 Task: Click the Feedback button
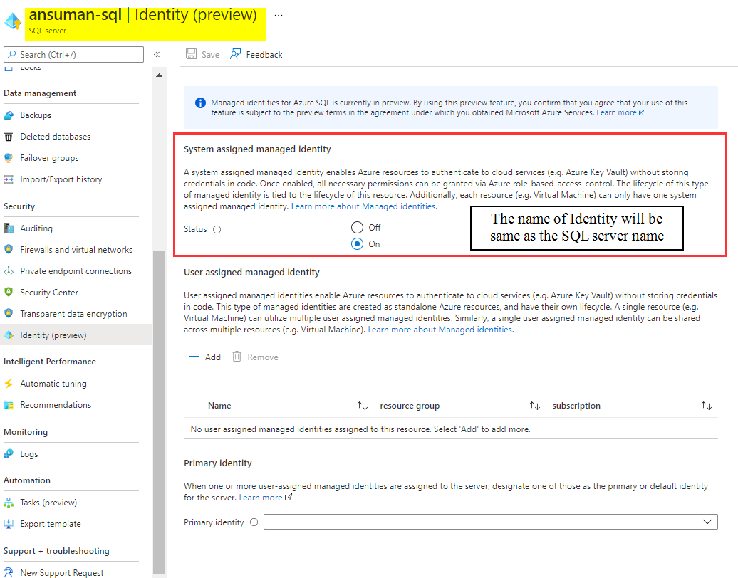click(256, 54)
